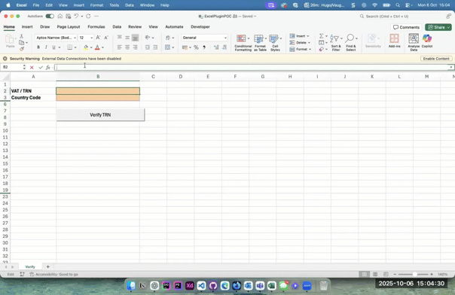This screenshot has width=455, height=295.
Task: Launch Copilot from the ribbon
Action: (427, 41)
